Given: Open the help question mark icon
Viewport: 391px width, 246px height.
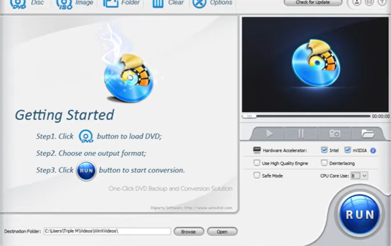Looking at the screenshot, I should pyautogui.click(x=382, y=2).
